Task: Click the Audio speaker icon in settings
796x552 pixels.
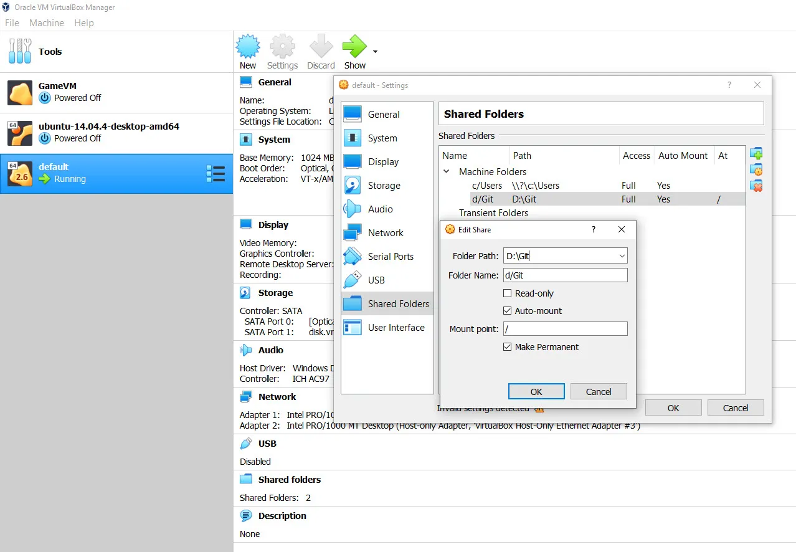Action: [x=353, y=209]
